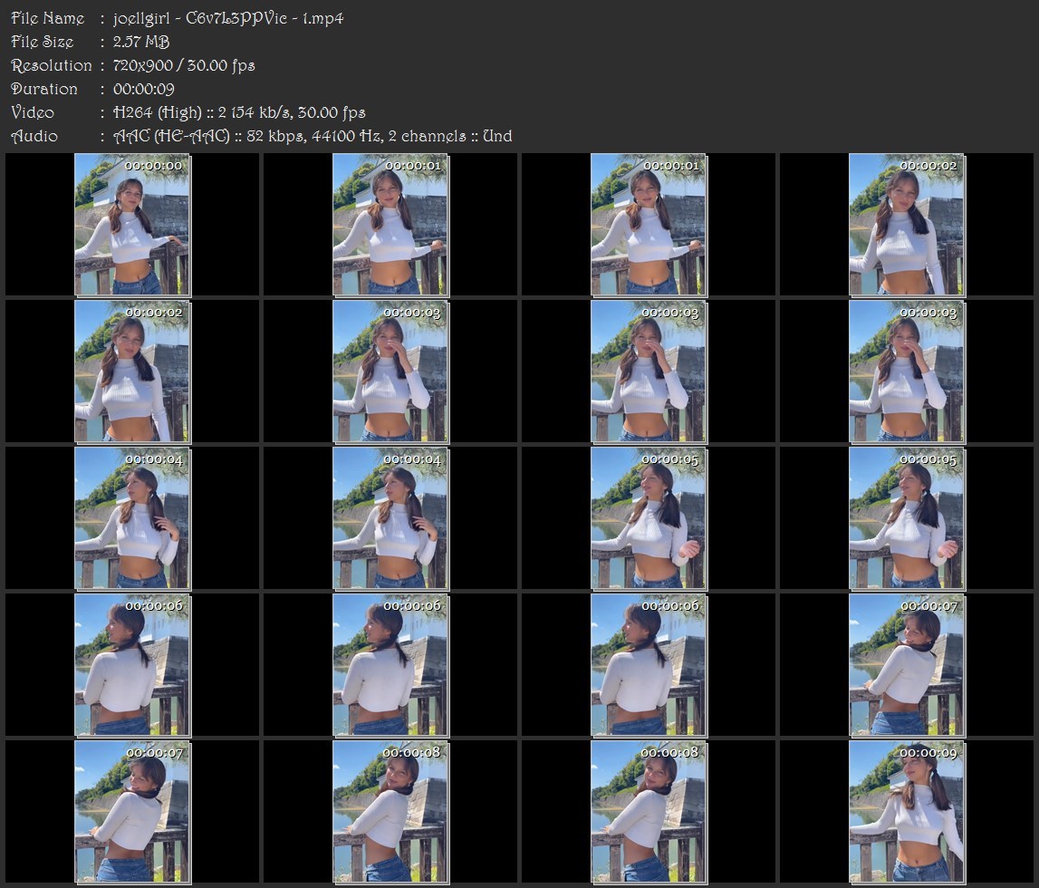Click the 'File Name' label
This screenshot has width=1039, height=888.
click(48, 18)
